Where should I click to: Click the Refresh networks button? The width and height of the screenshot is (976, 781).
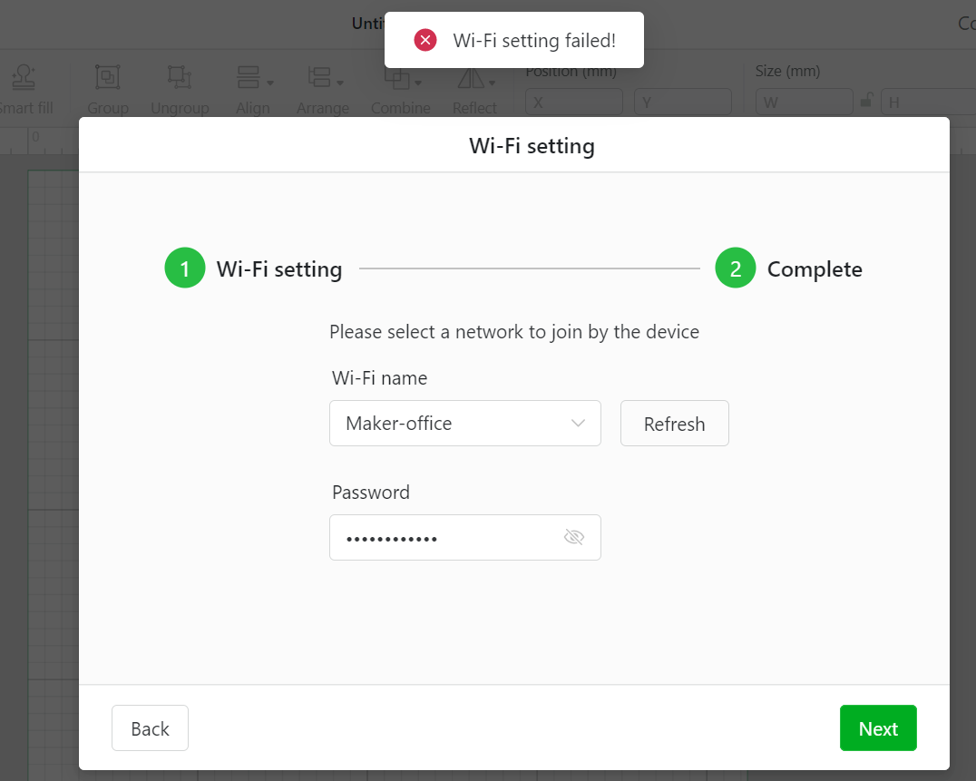[x=674, y=424]
